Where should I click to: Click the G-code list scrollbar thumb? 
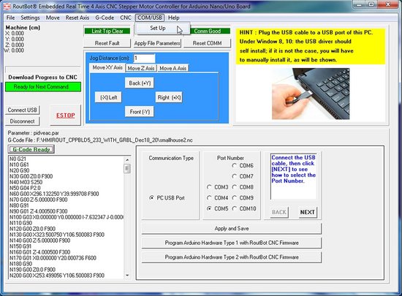[x=127, y=169]
